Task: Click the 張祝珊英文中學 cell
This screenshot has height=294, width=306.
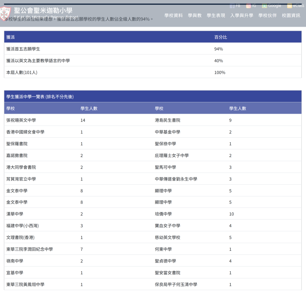Action: 21,120
